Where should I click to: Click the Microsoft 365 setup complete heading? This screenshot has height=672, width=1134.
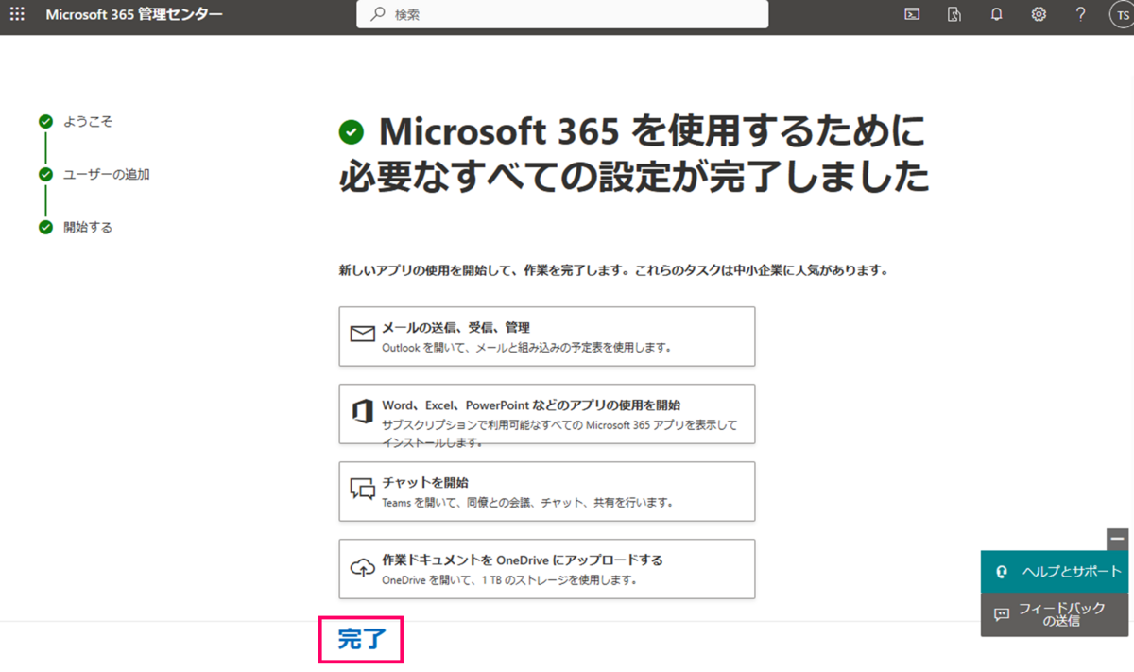coord(633,155)
